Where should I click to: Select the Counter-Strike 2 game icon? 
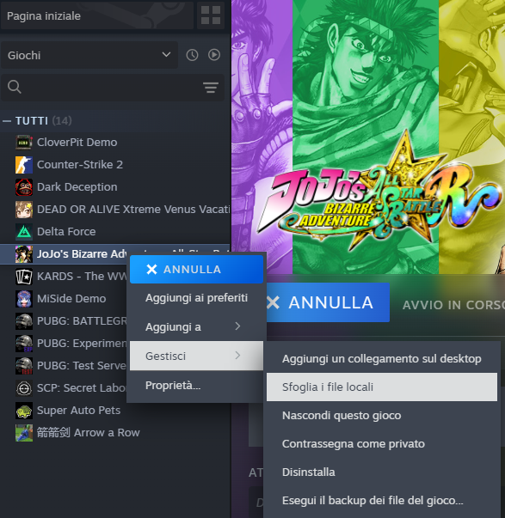(x=24, y=165)
